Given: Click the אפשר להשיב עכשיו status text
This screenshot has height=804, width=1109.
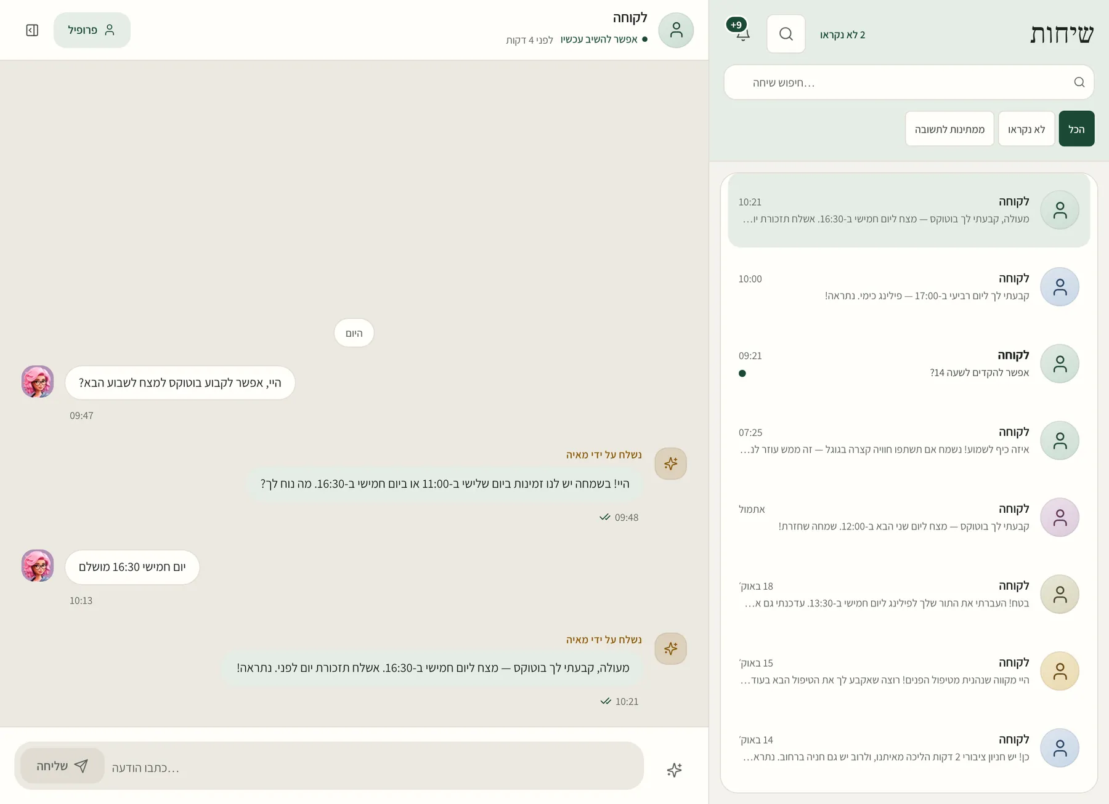Looking at the screenshot, I should pos(599,39).
